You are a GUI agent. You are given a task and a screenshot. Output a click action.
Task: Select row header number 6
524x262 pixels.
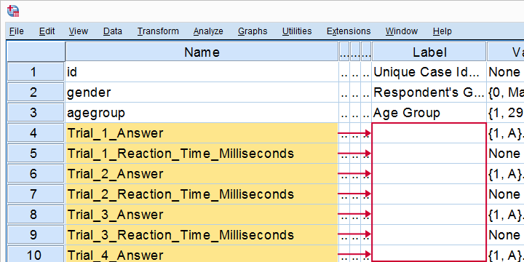[36, 174]
